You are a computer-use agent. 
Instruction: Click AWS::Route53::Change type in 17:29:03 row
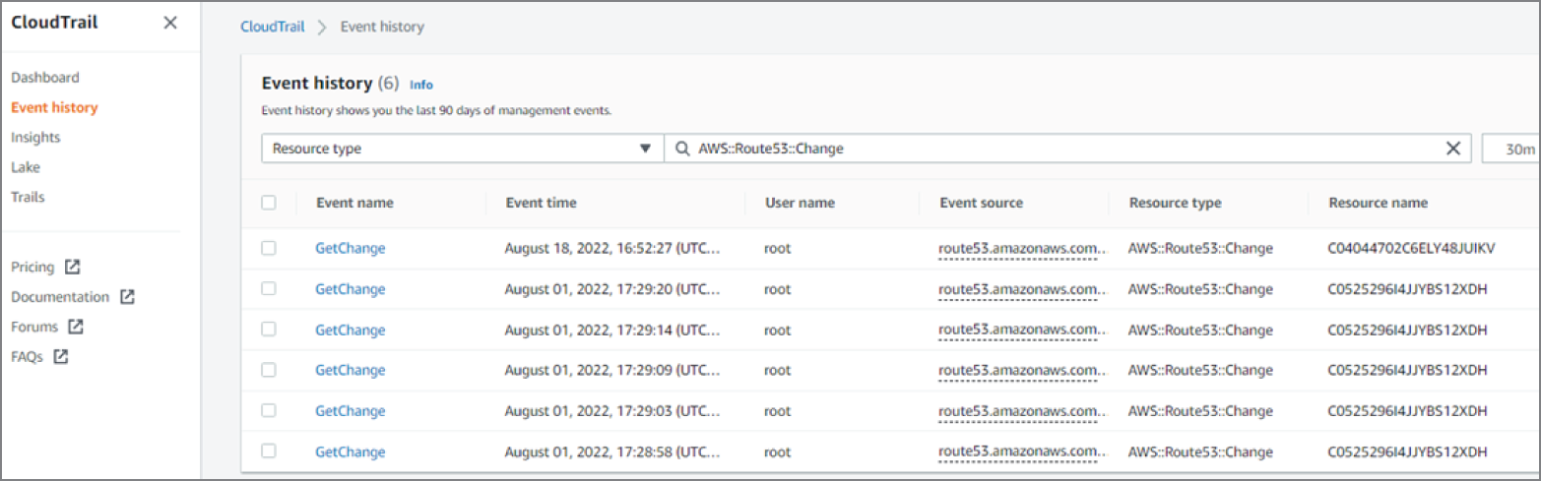1200,410
